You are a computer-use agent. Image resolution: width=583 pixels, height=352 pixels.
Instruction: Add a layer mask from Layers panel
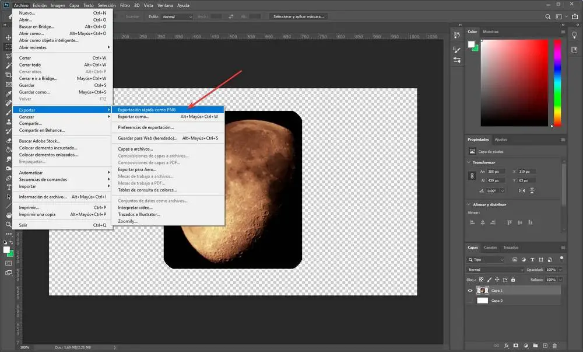point(517,345)
